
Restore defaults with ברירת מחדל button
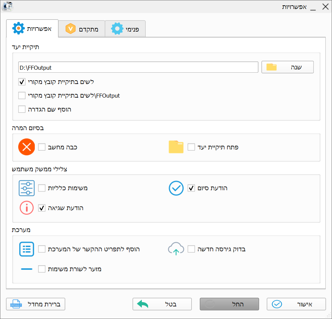[x=35, y=304]
